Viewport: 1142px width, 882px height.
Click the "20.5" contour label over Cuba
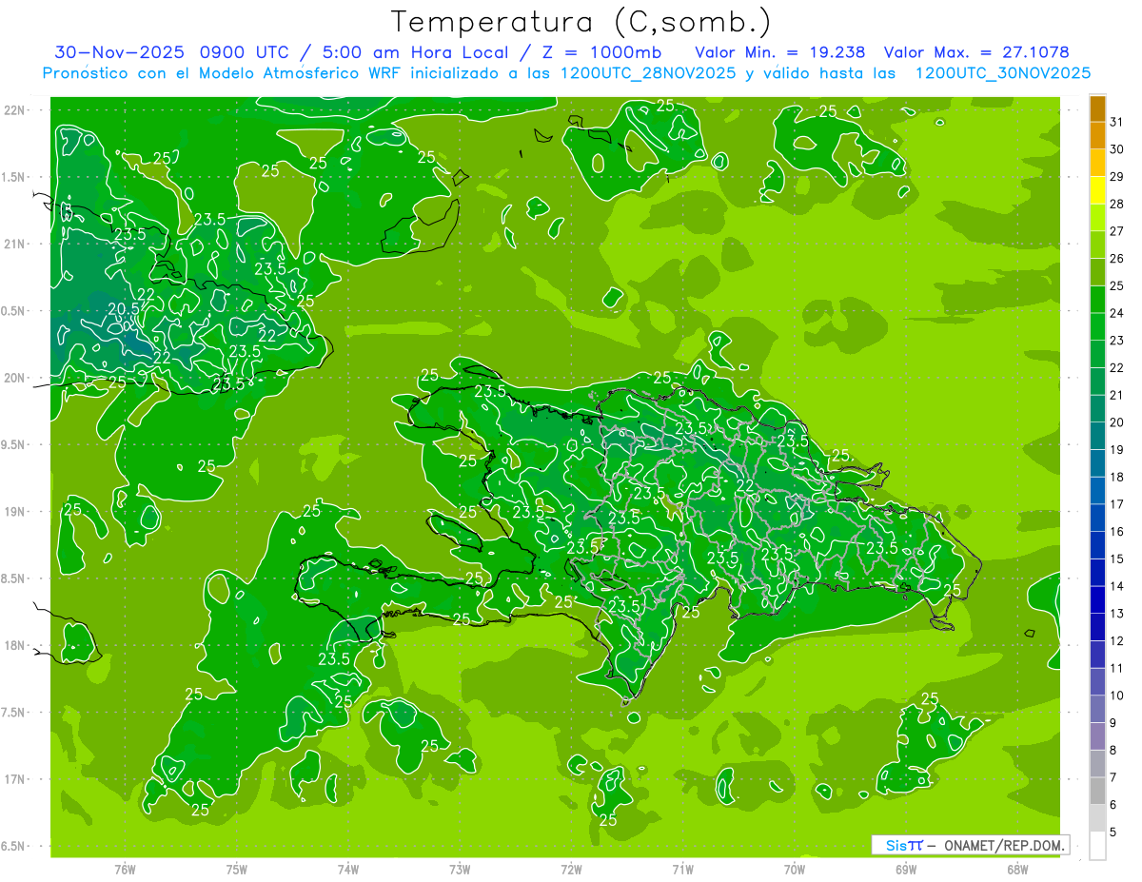pos(125,308)
